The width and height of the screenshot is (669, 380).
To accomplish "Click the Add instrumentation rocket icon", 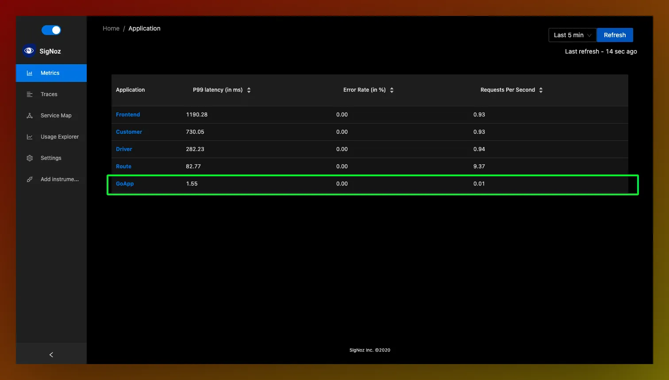I will coord(30,179).
